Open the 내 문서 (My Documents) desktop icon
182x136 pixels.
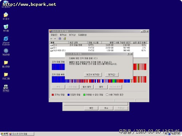click(6, 16)
